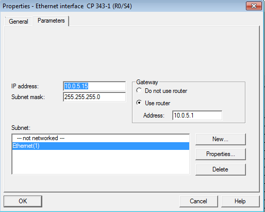
Task: Create a subnet with the New button
Action: [221, 139]
